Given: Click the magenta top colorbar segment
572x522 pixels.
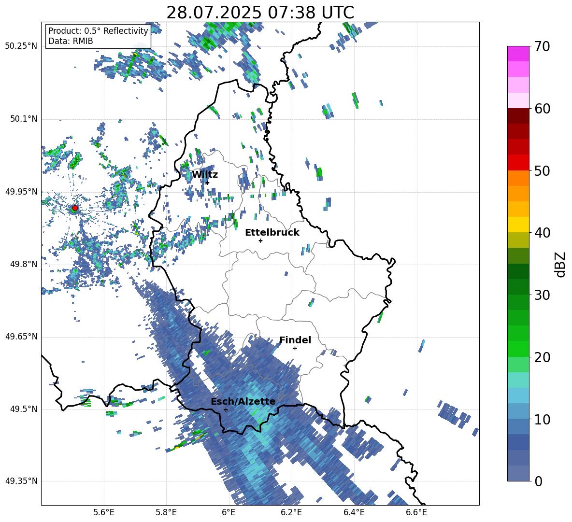Looking at the screenshot, I should [518, 54].
